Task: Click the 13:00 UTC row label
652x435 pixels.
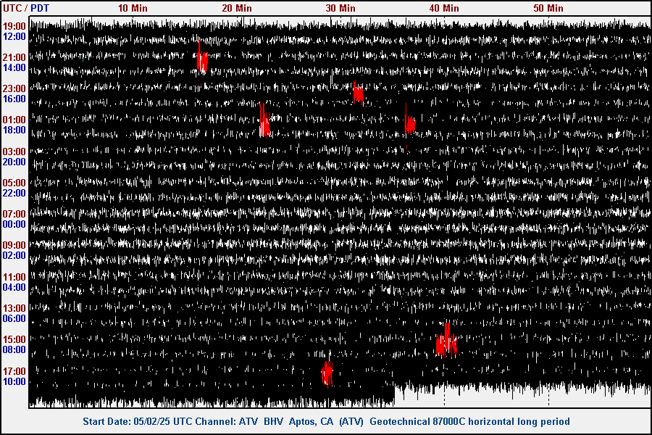Action: coord(14,308)
